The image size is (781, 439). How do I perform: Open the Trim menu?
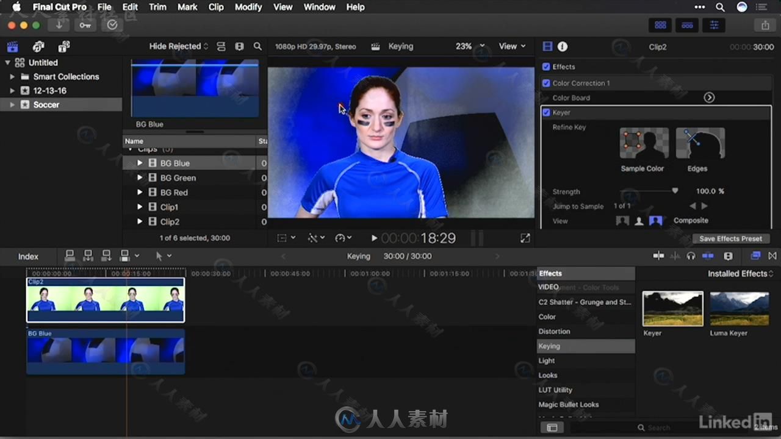click(157, 7)
